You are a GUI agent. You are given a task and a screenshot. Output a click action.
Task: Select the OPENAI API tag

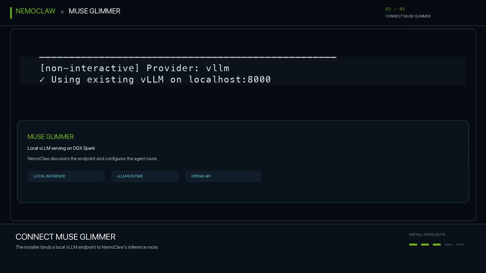point(223,176)
